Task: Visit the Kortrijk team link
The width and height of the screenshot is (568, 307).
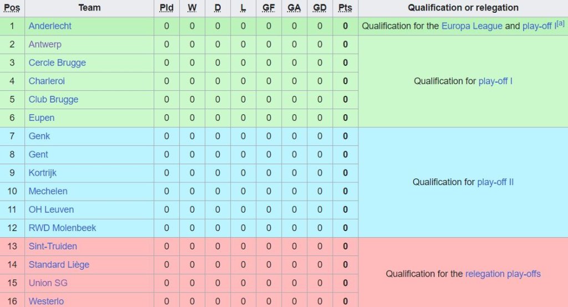Action: click(x=43, y=173)
